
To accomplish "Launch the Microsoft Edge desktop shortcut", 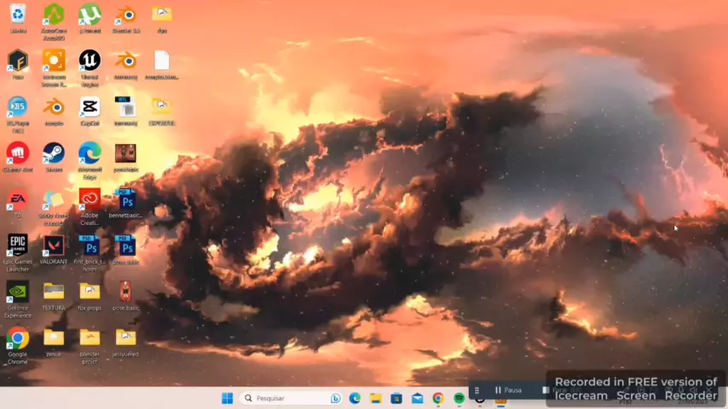I will tap(90, 161).
